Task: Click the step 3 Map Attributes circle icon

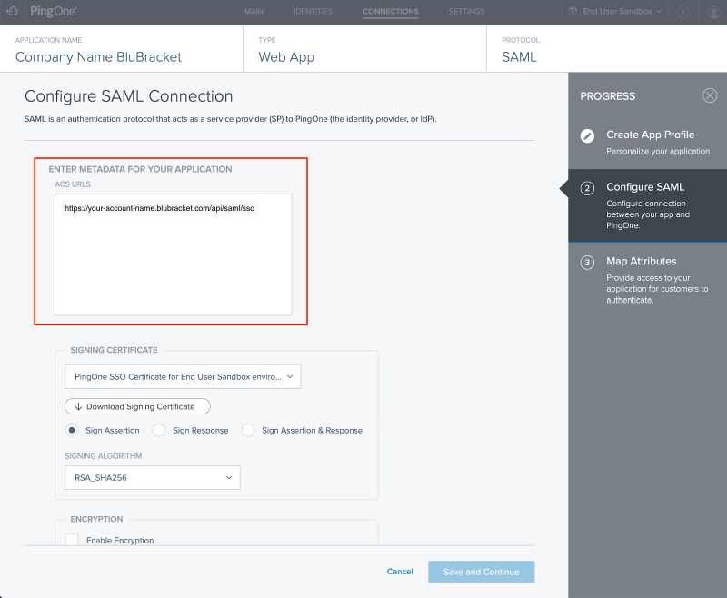Action: click(587, 263)
